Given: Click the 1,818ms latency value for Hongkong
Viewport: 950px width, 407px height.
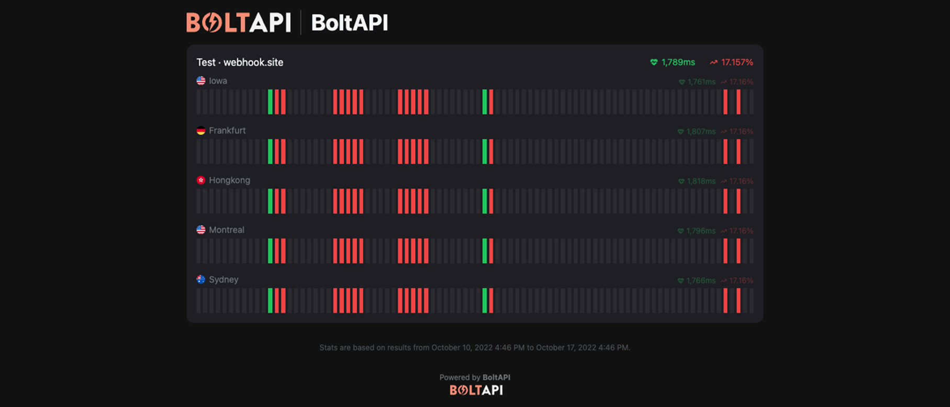Looking at the screenshot, I should [701, 180].
